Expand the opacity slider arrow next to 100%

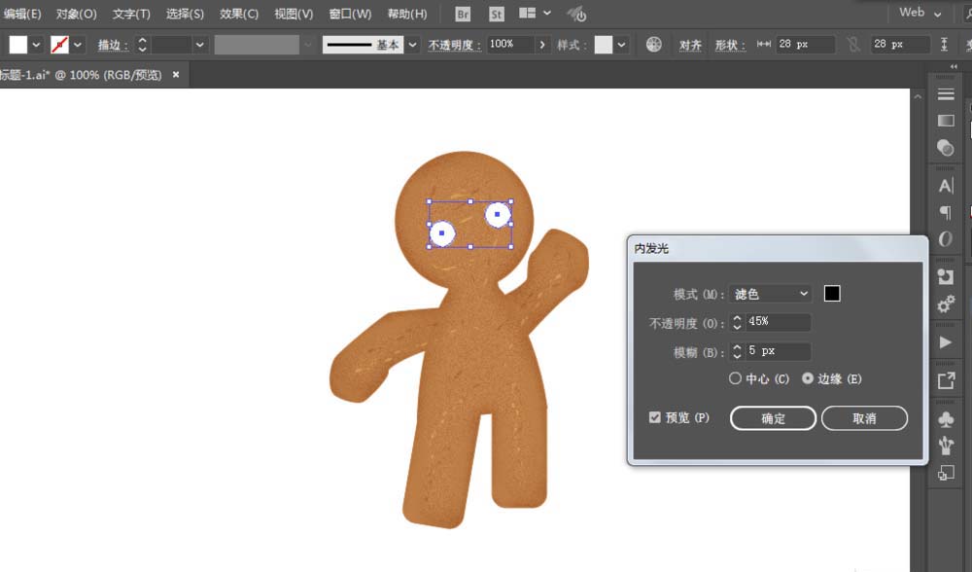coord(542,45)
